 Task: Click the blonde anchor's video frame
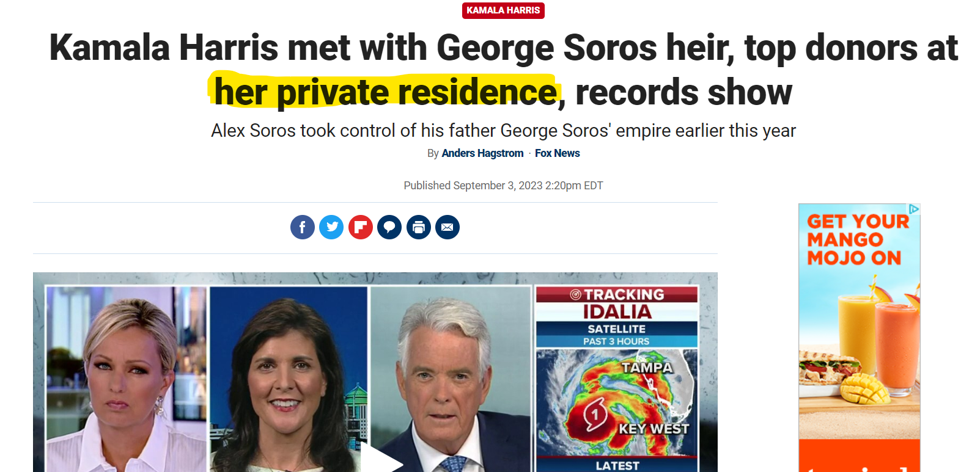coord(126,379)
